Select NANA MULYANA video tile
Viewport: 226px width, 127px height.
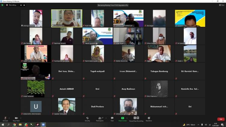[128, 54]
